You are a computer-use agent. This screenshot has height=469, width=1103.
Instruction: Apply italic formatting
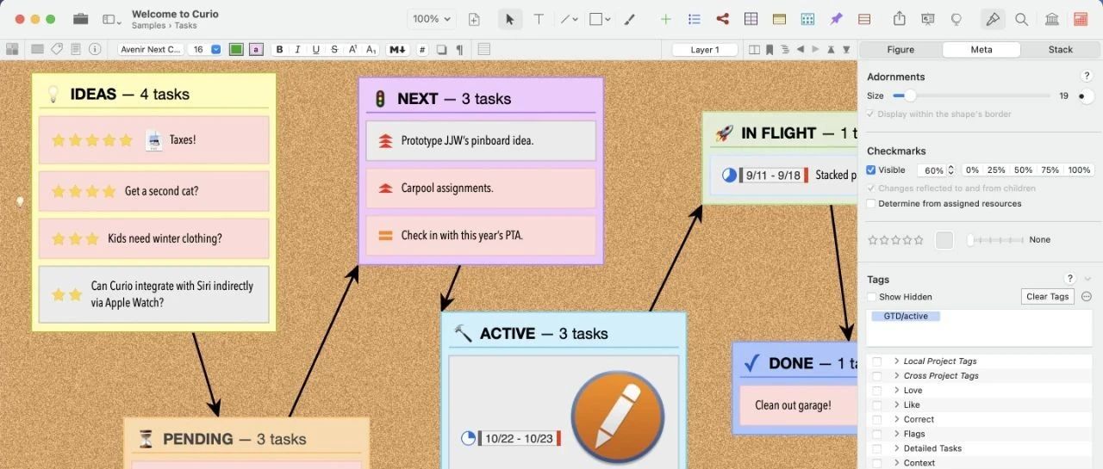click(x=297, y=50)
